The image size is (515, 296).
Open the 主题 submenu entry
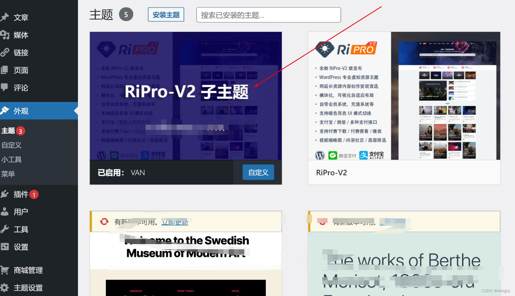point(8,131)
